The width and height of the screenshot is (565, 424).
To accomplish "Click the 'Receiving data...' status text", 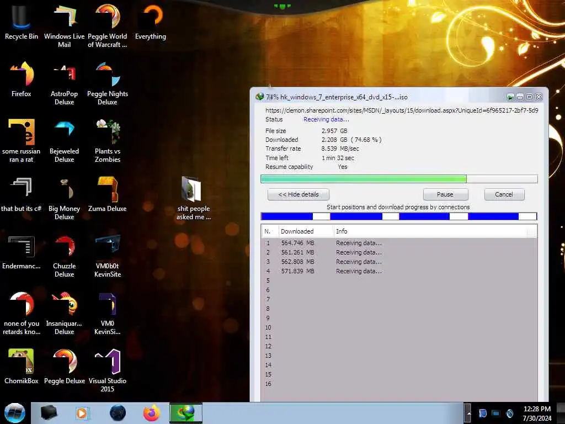I will pos(326,119).
